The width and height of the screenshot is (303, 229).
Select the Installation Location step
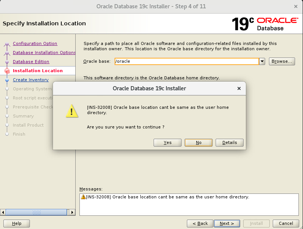38,71
